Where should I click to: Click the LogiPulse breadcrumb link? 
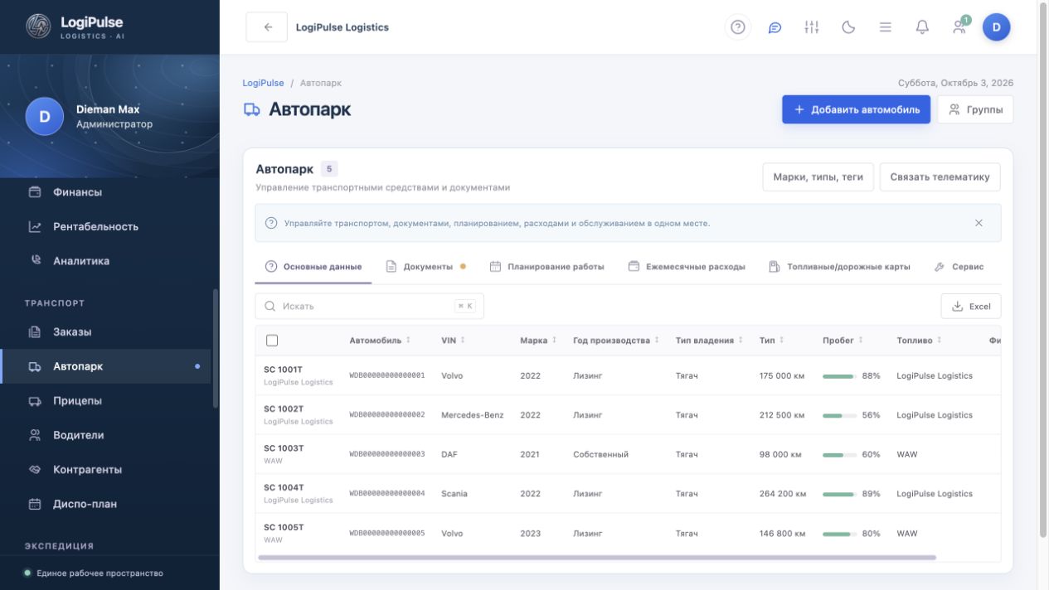(263, 83)
